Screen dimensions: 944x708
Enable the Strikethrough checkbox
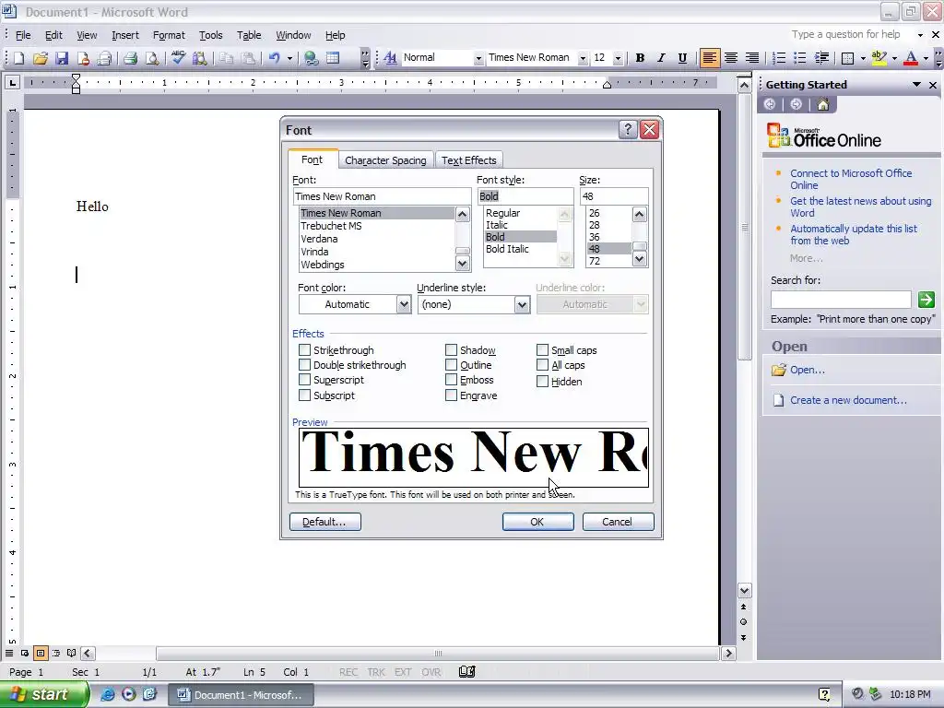[x=304, y=349]
